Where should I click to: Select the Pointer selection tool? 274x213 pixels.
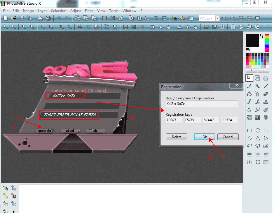249,78
